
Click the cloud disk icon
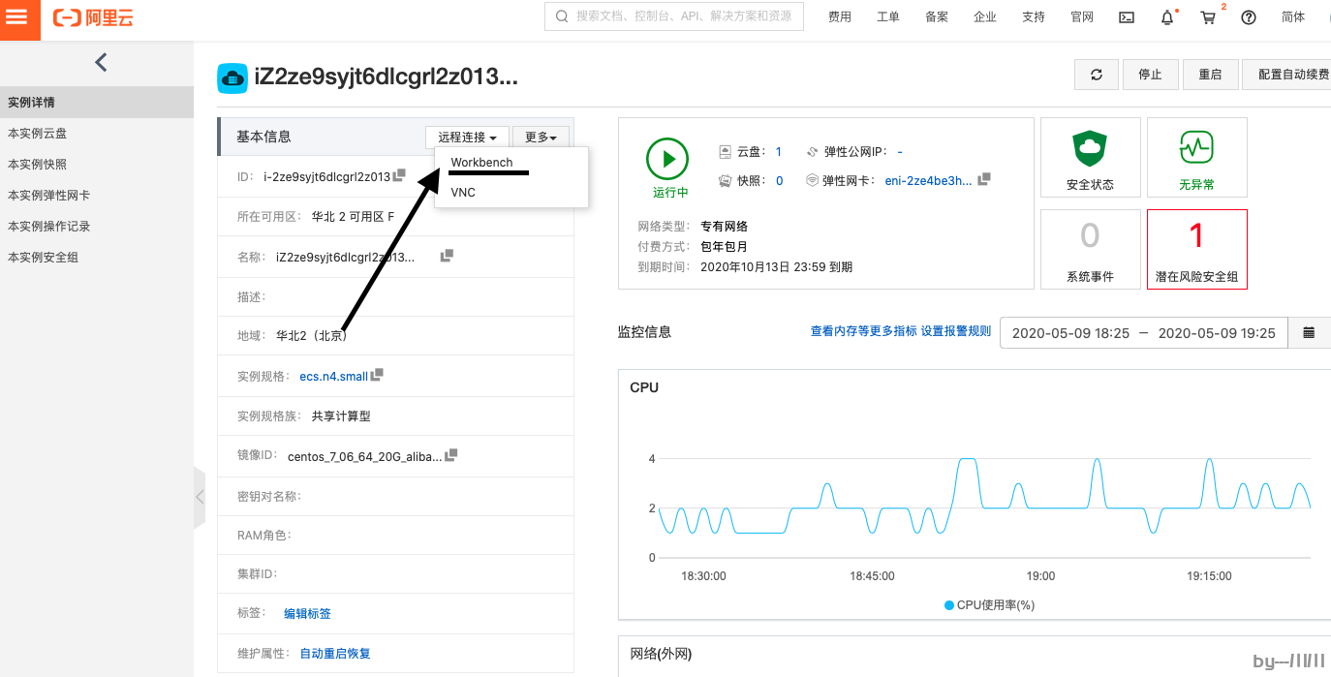pos(726,152)
